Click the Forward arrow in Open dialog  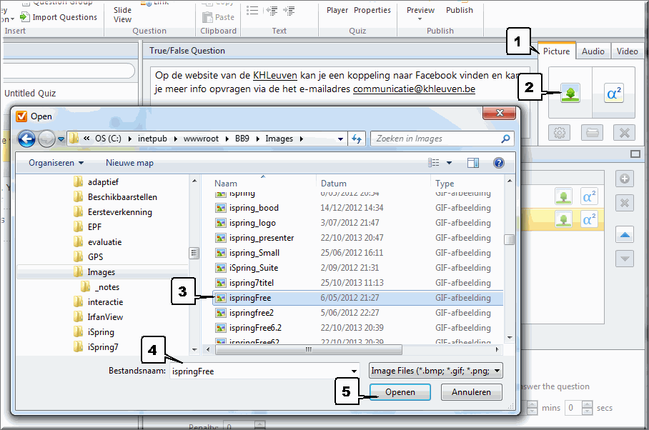coord(46,139)
